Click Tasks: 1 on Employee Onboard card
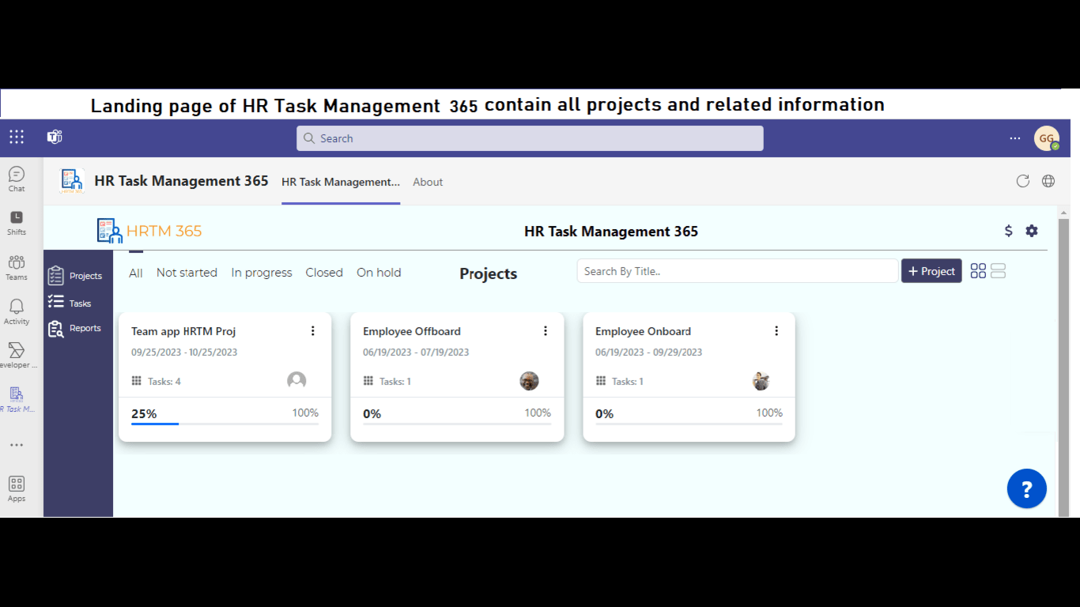This screenshot has height=607, width=1080. click(619, 382)
